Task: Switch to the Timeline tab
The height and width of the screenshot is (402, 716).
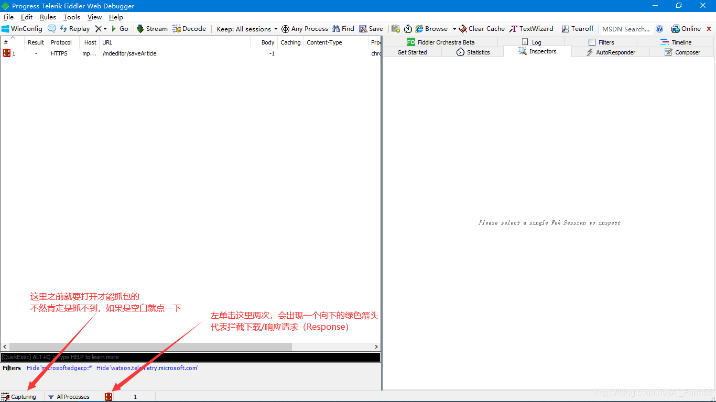Action: pos(676,42)
